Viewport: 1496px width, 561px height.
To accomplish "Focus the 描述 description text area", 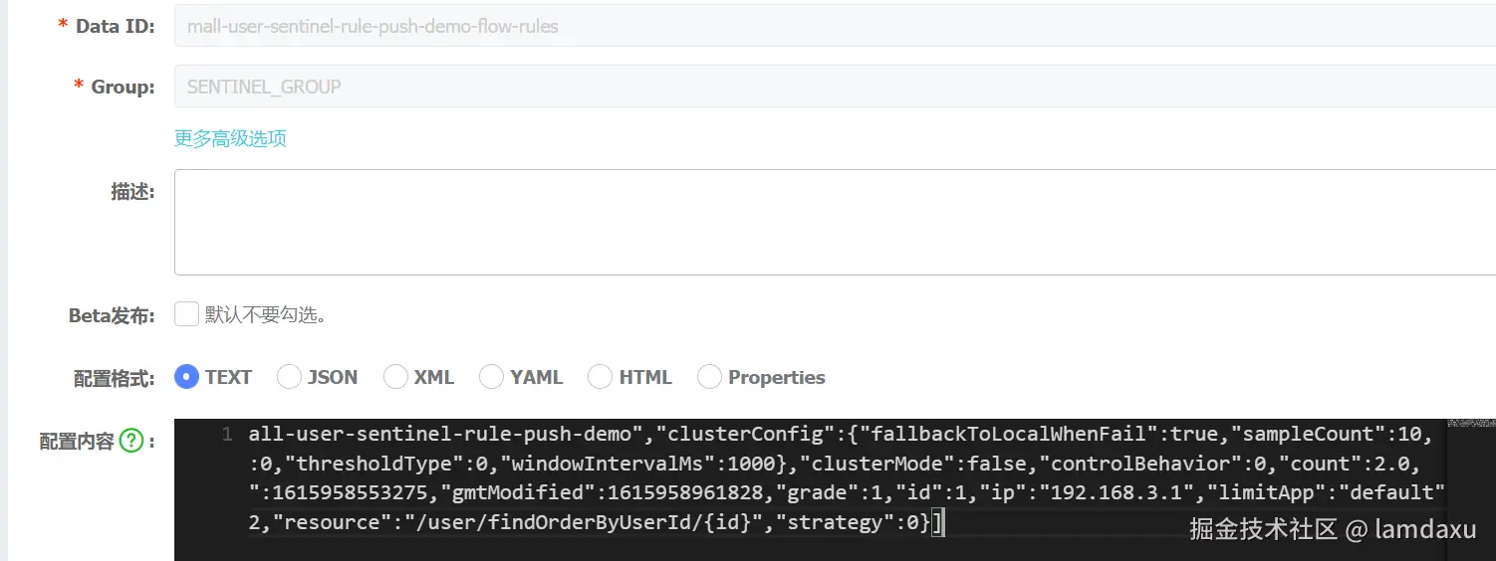I will coord(835,222).
